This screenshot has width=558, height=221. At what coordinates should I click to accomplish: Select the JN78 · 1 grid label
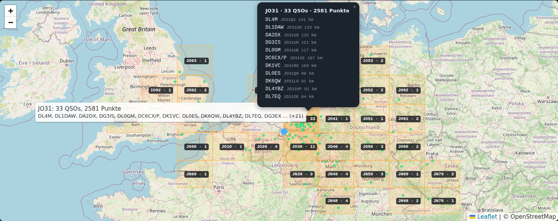pos(444,201)
